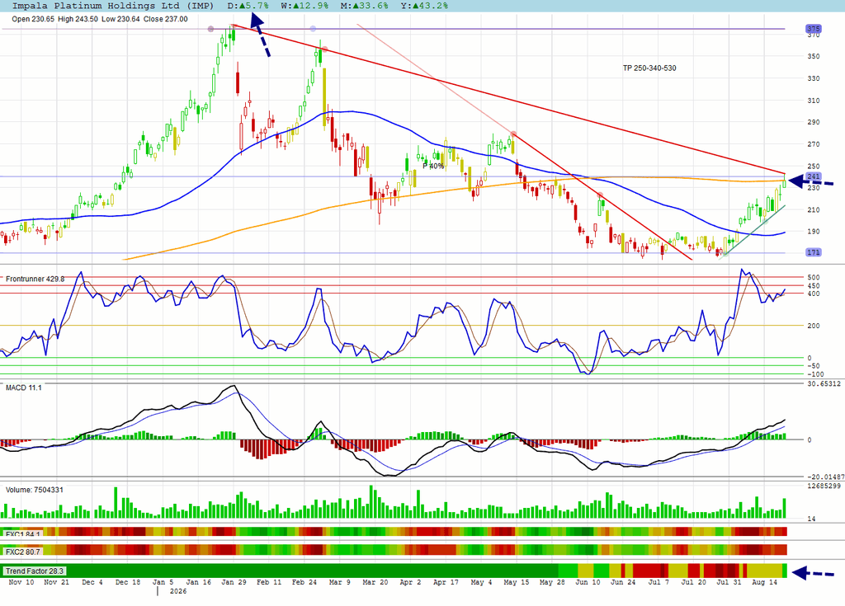Screen dimensions: 845x606
Task: Click the Mar 20 date label
Action: point(375,582)
